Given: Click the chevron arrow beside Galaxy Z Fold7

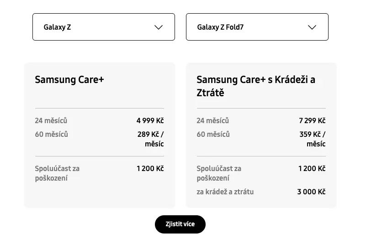Looking at the screenshot, I should click(x=312, y=27).
